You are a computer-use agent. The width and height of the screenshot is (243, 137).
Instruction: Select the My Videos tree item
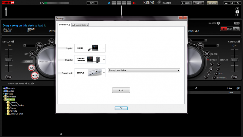point(12,97)
